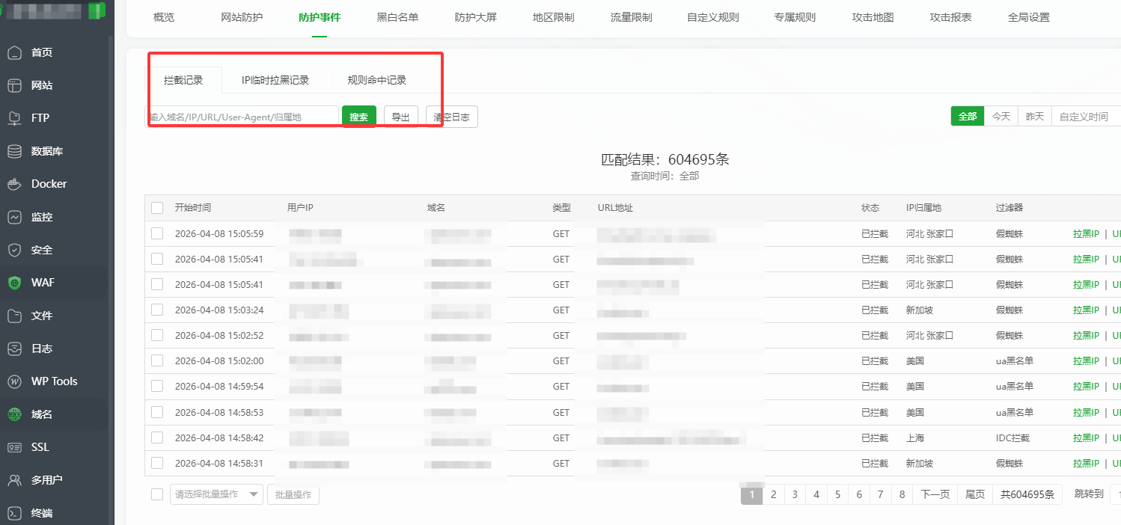Select the 今天 time filter
The width and height of the screenshot is (1121, 525).
1001,116
